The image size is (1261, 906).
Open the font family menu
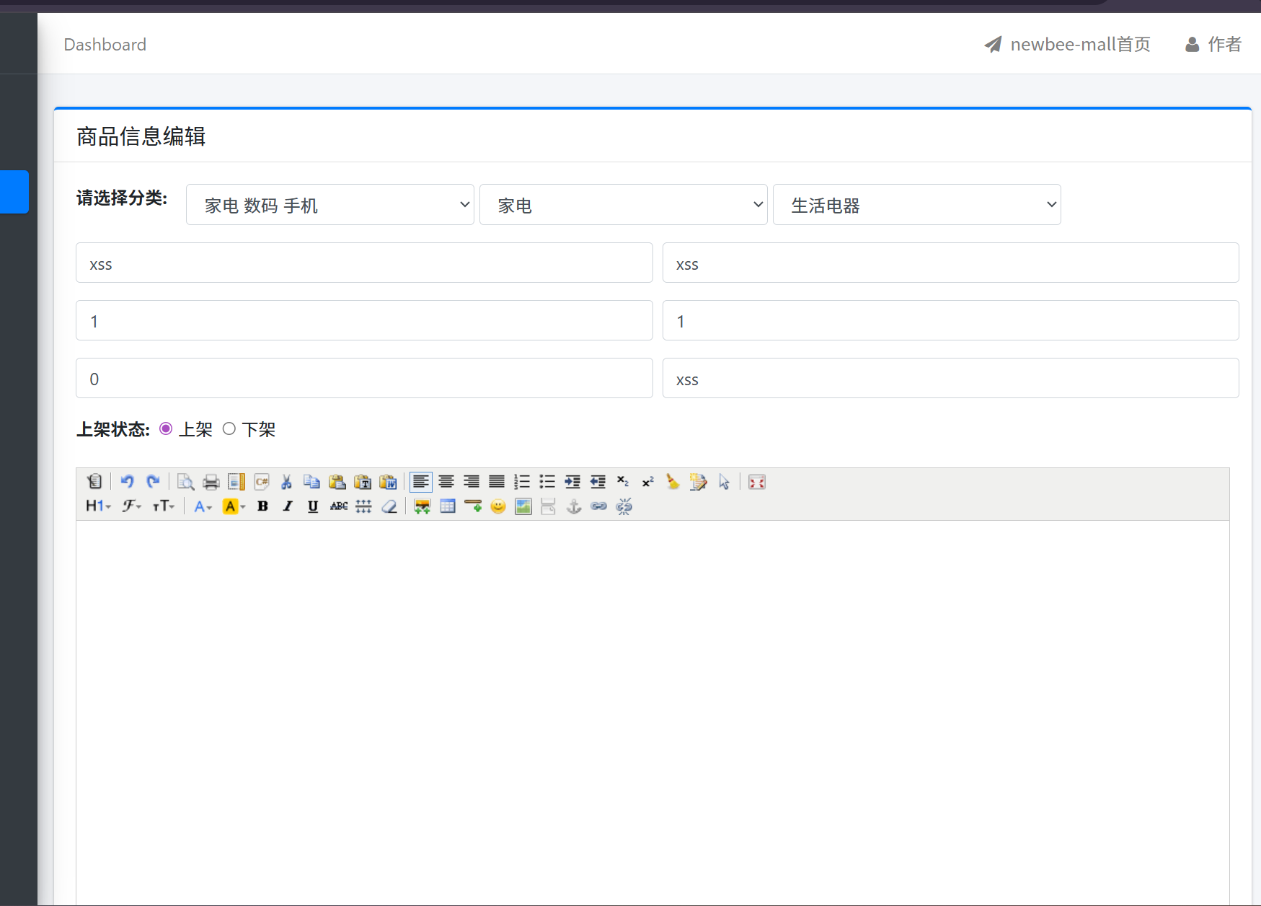(131, 506)
